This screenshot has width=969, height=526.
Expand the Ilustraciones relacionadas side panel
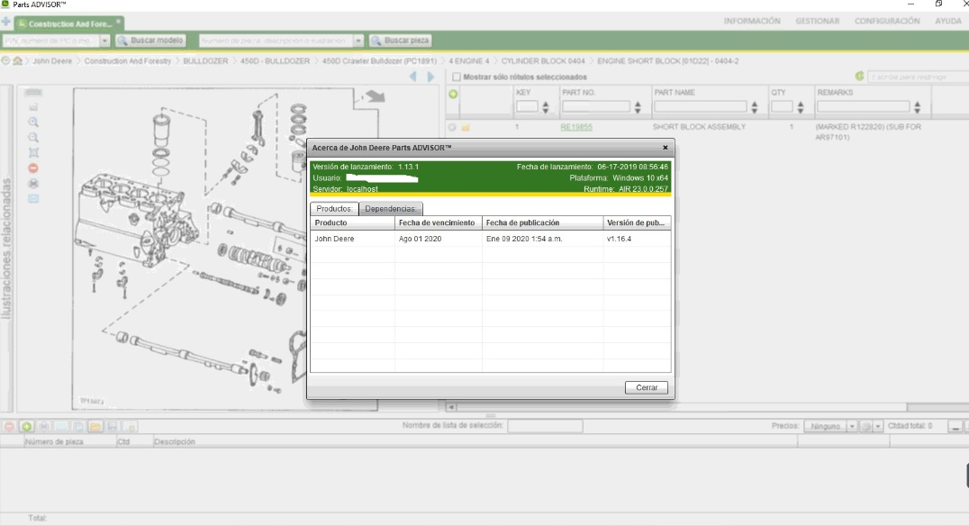7,249
